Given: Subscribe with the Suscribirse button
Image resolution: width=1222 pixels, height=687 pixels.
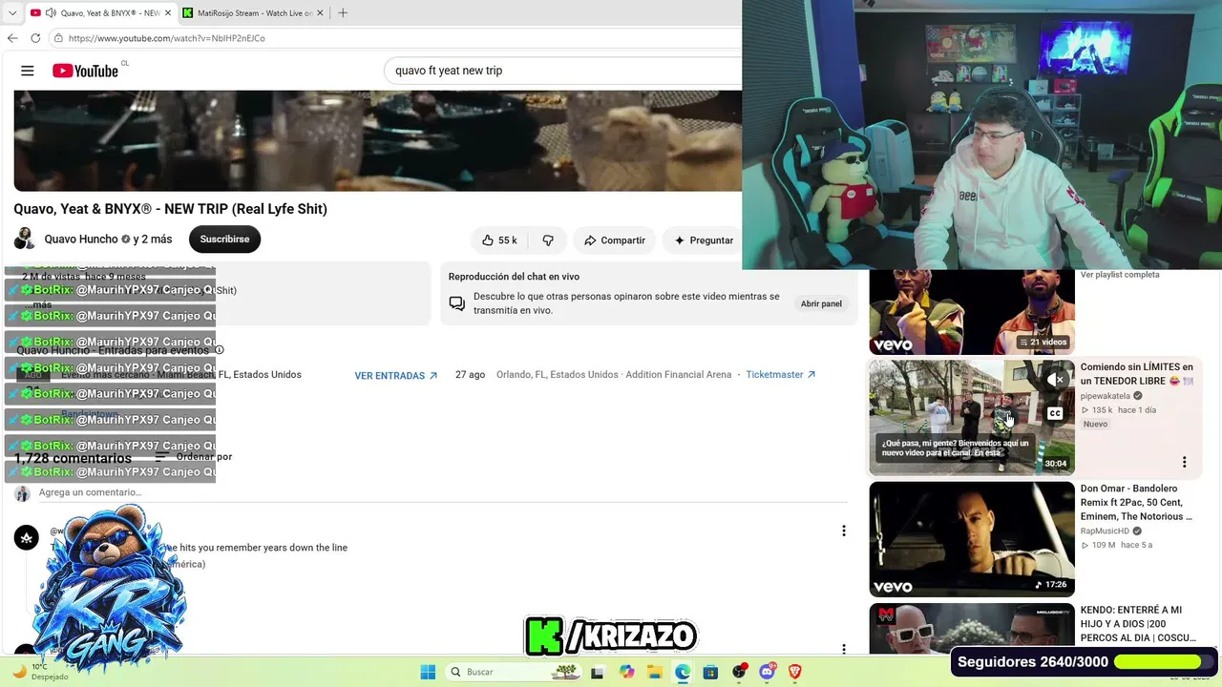Looking at the screenshot, I should pyautogui.click(x=224, y=239).
